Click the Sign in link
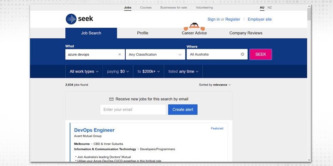 (213, 19)
